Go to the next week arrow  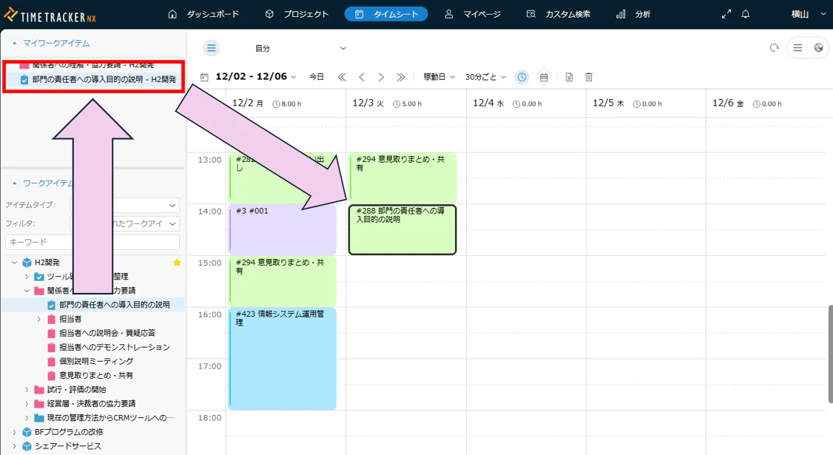click(381, 77)
